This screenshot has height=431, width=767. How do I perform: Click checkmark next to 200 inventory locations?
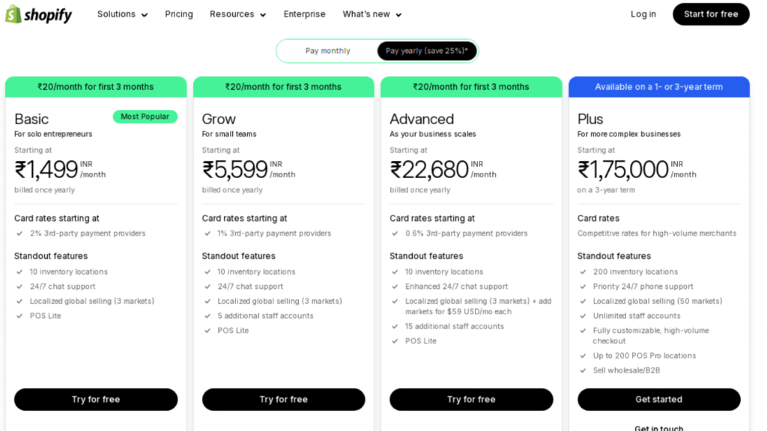coord(583,272)
